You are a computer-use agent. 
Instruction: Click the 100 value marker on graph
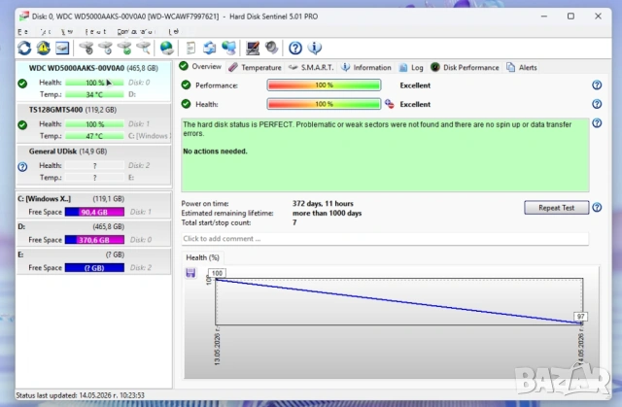click(x=217, y=273)
